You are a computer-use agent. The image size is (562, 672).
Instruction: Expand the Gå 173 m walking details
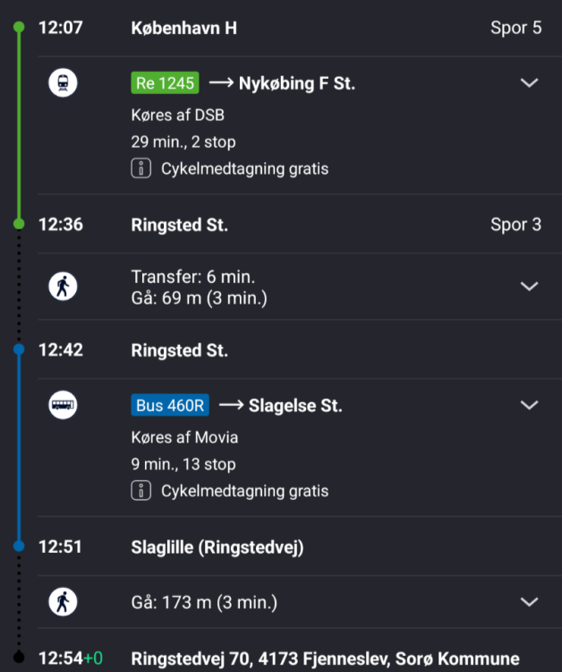pos(529,602)
